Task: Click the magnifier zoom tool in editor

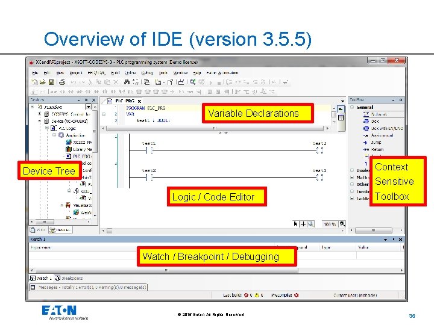Action: coord(311,224)
